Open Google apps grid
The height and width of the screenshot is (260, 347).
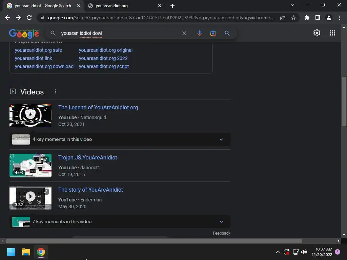pos(332,33)
